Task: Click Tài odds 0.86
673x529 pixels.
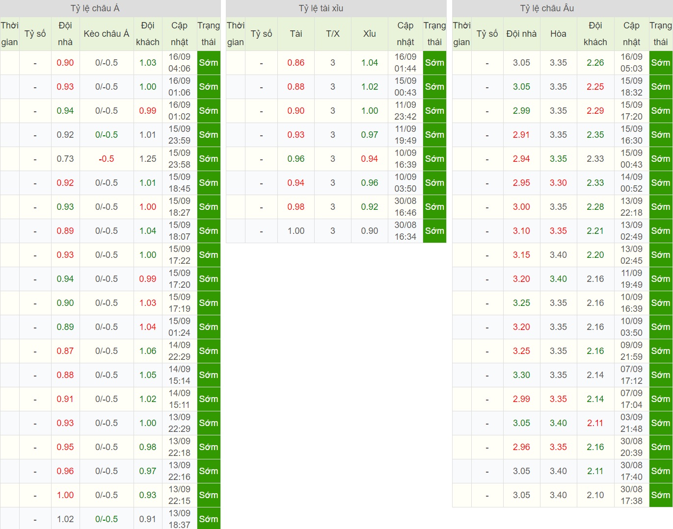Action: [x=296, y=63]
